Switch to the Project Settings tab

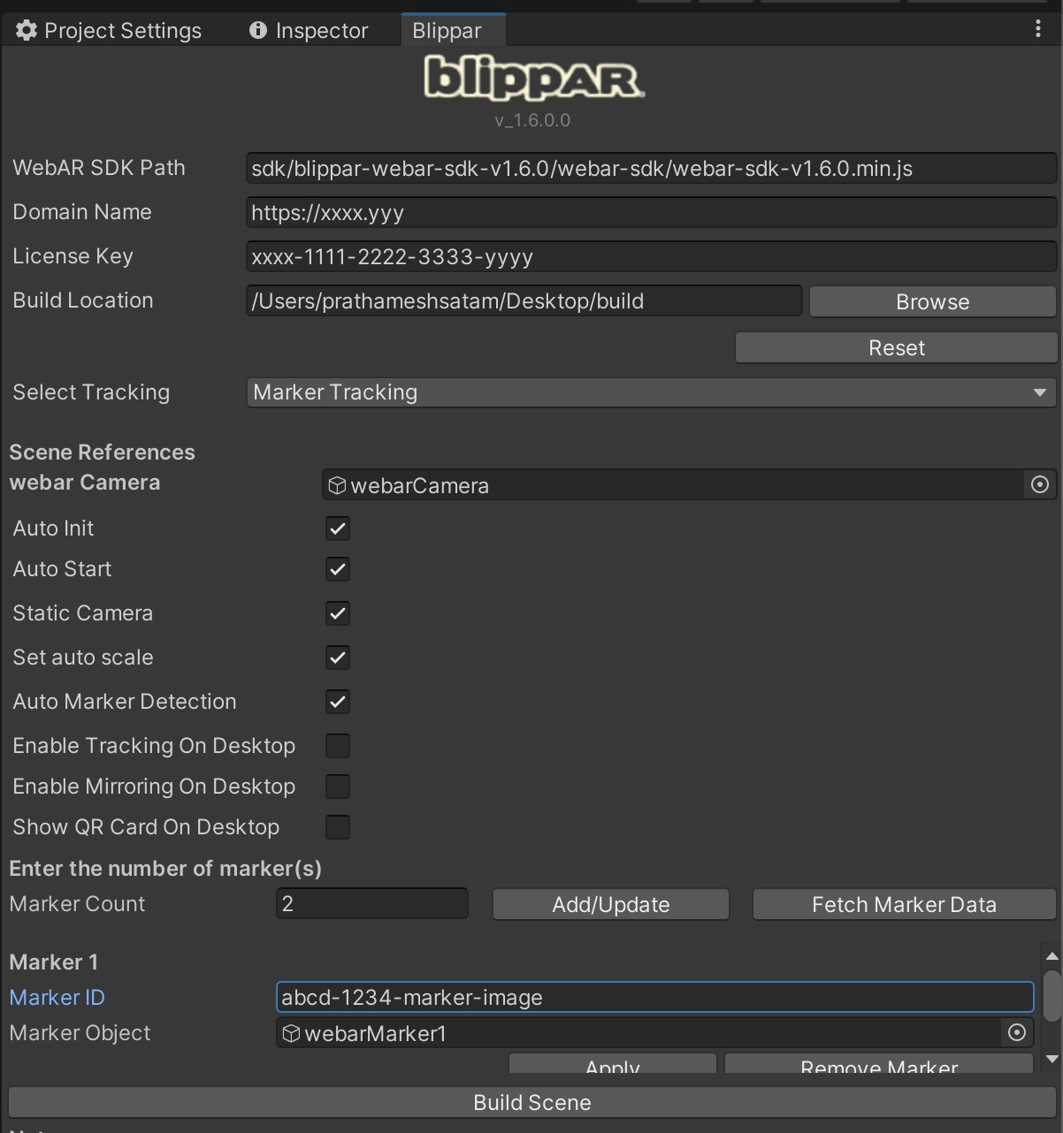(110, 31)
